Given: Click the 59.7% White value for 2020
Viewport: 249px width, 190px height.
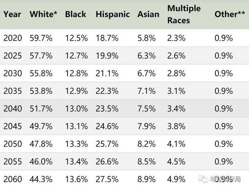Looking at the screenshot, I should (41, 38).
